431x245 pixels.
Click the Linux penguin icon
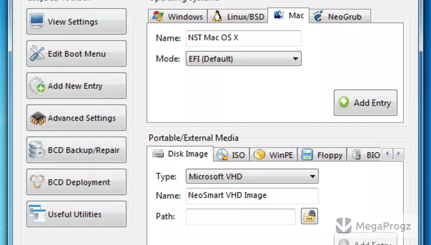click(217, 17)
